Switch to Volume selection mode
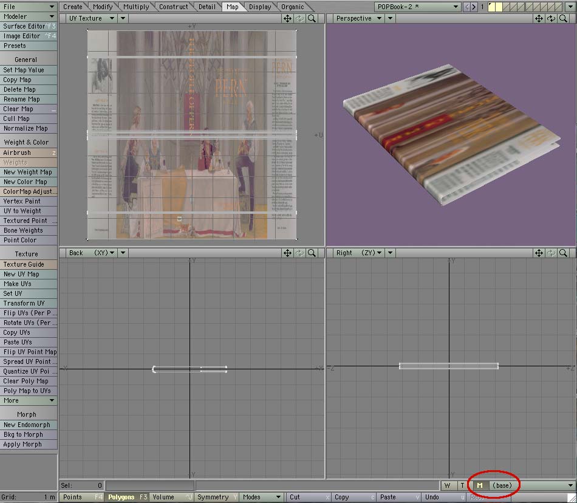Screen dimensions: 577x503 (172, 497)
